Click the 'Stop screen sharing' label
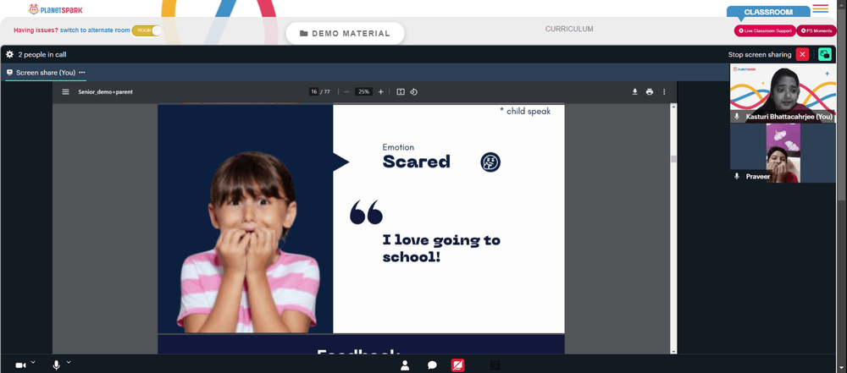This screenshot has width=847, height=373. (760, 54)
